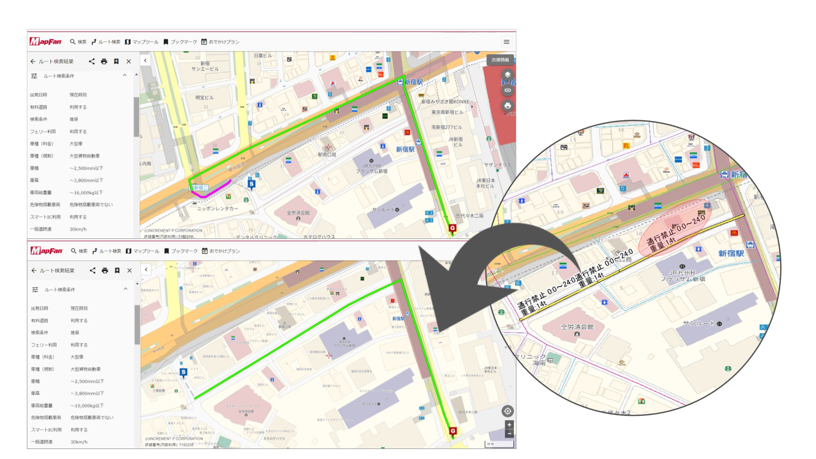Click the round print button on the map

click(507, 106)
